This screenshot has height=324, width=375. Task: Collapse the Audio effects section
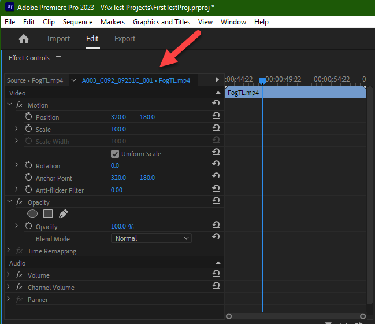pos(218,263)
